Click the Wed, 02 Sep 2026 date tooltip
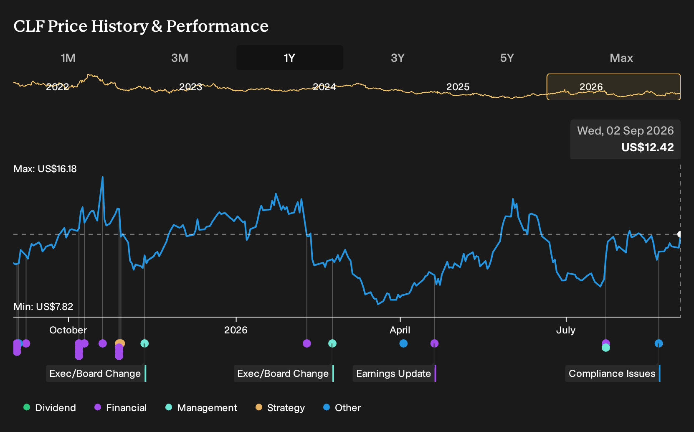Image resolution: width=694 pixels, height=432 pixels. point(626,131)
